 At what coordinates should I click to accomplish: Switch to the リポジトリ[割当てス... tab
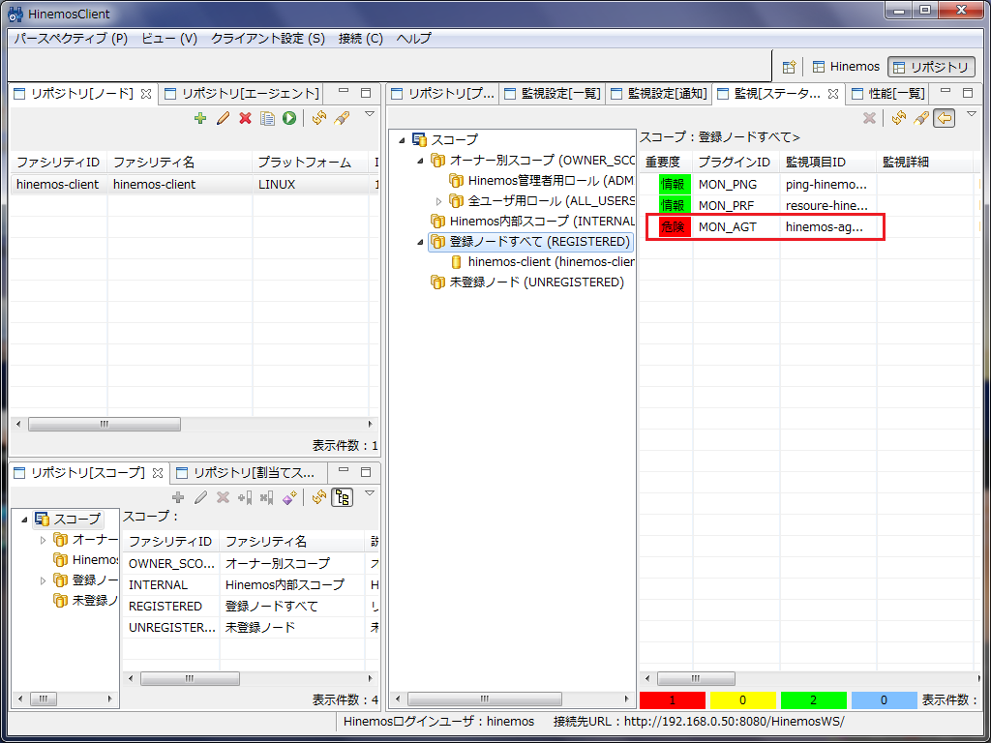tap(246, 472)
